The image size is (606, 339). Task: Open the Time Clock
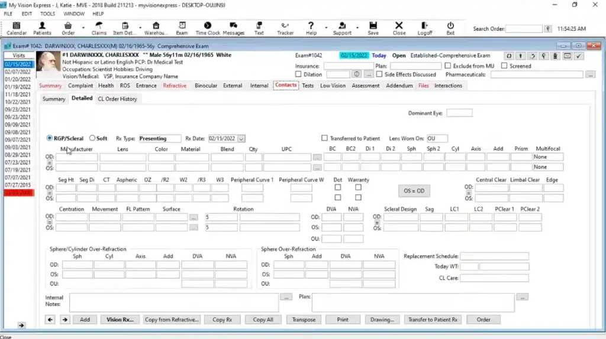coord(208,28)
